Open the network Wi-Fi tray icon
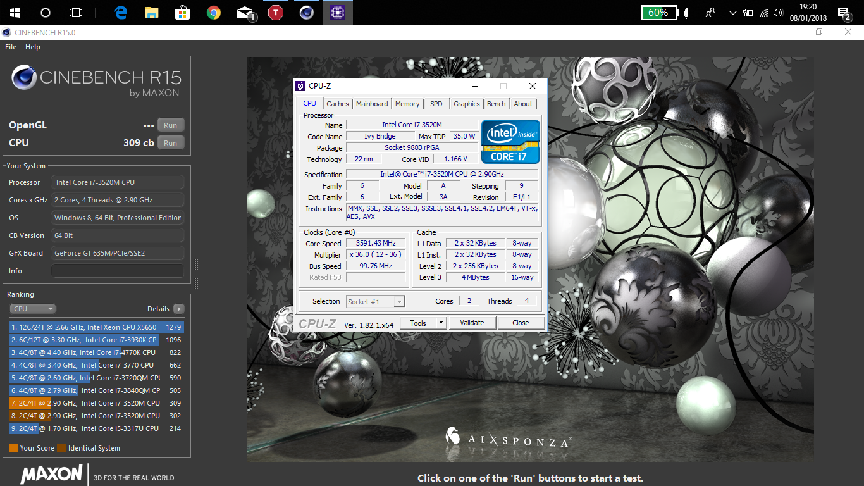 pos(764,13)
